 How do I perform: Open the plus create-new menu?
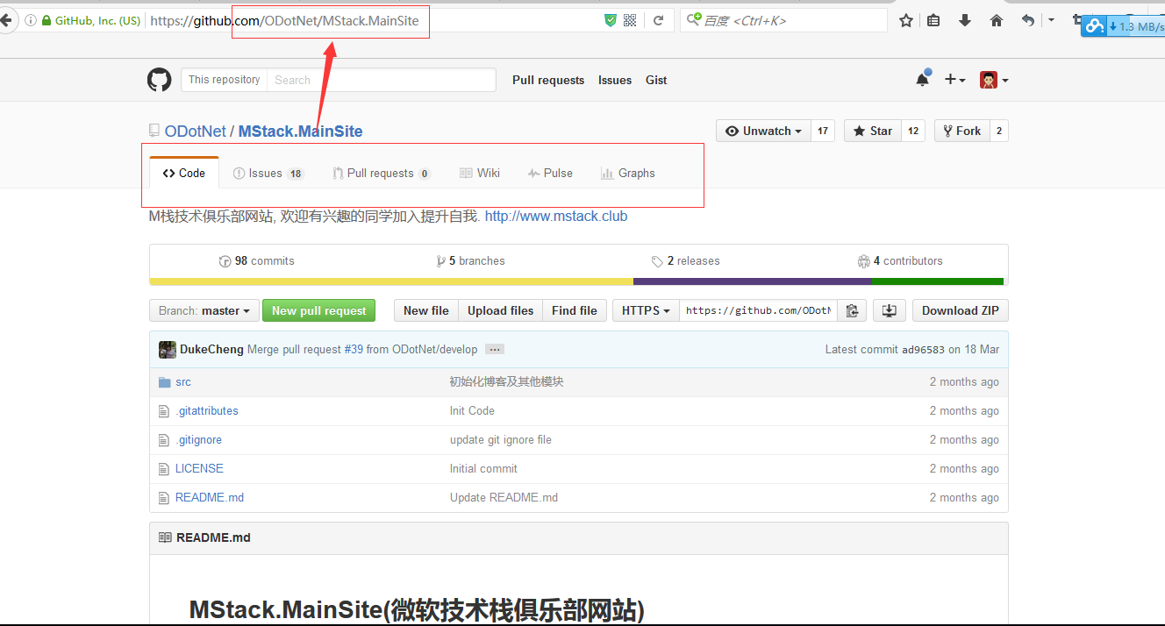[x=954, y=80]
